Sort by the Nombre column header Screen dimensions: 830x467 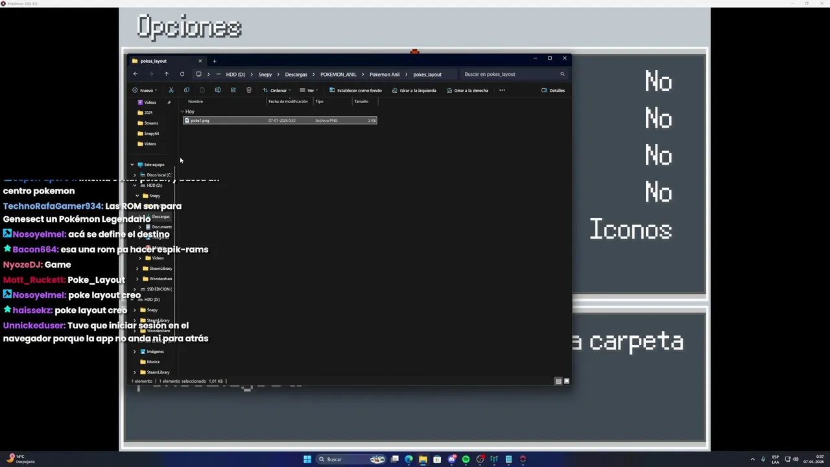(x=195, y=101)
